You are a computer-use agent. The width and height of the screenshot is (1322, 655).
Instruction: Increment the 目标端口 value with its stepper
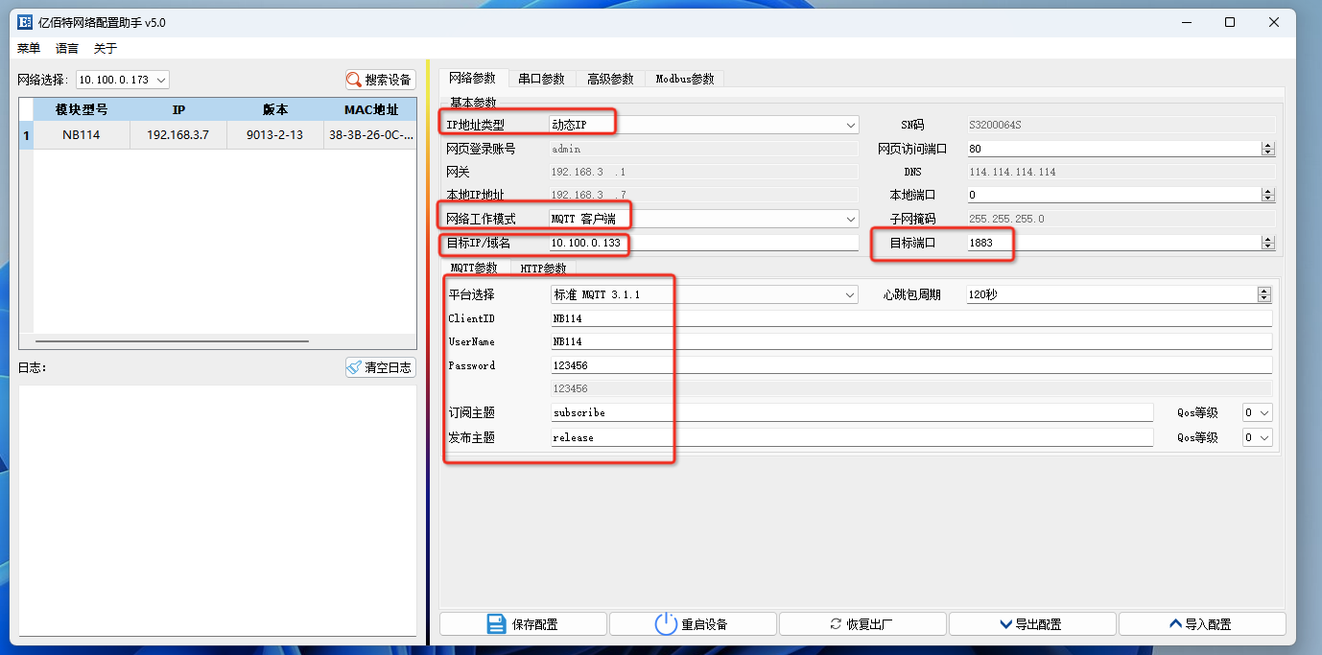click(1268, 239)
